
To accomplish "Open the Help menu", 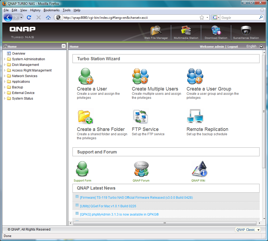I will pos(77,10).
